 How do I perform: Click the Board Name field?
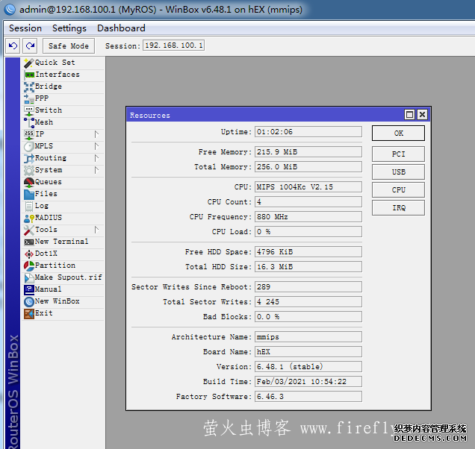[308, 351]
